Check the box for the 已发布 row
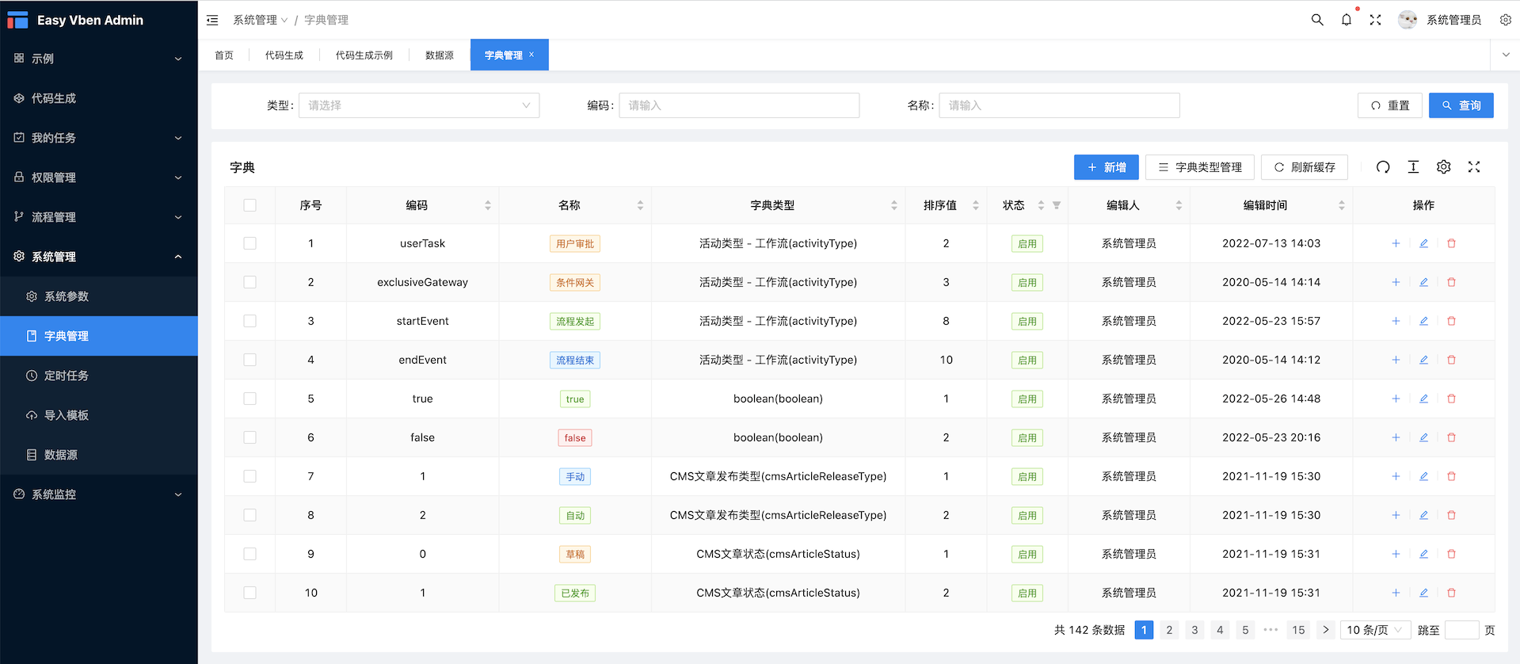1520x664 pixels. 250,593
